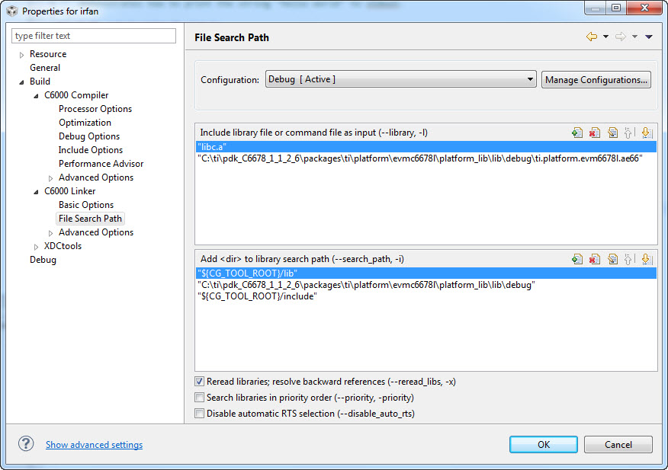Add a new directory to the library search path
This screenshot has width=668, height=470.
coord(577,259)
